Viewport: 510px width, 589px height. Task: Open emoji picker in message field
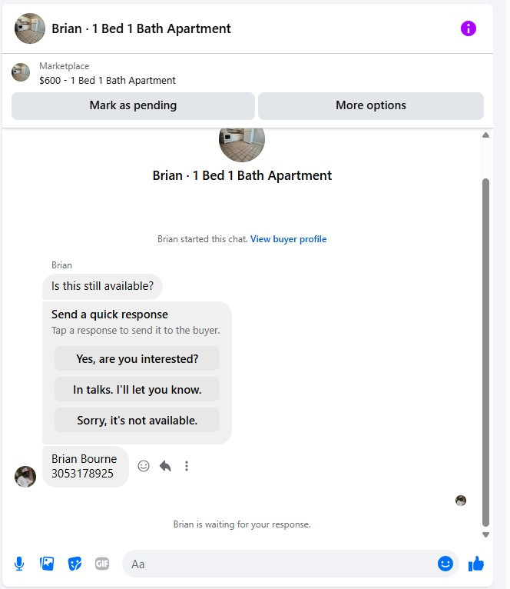click(x=445, y=564)
